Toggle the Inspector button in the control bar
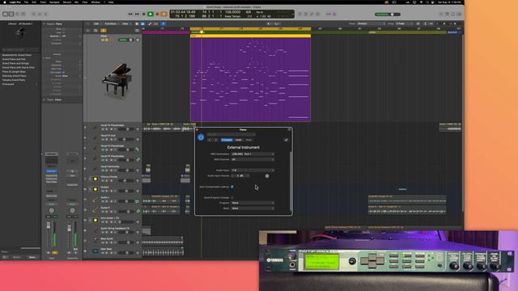The image size is (518, 291). pyautogui.click(x=11, y=15)
